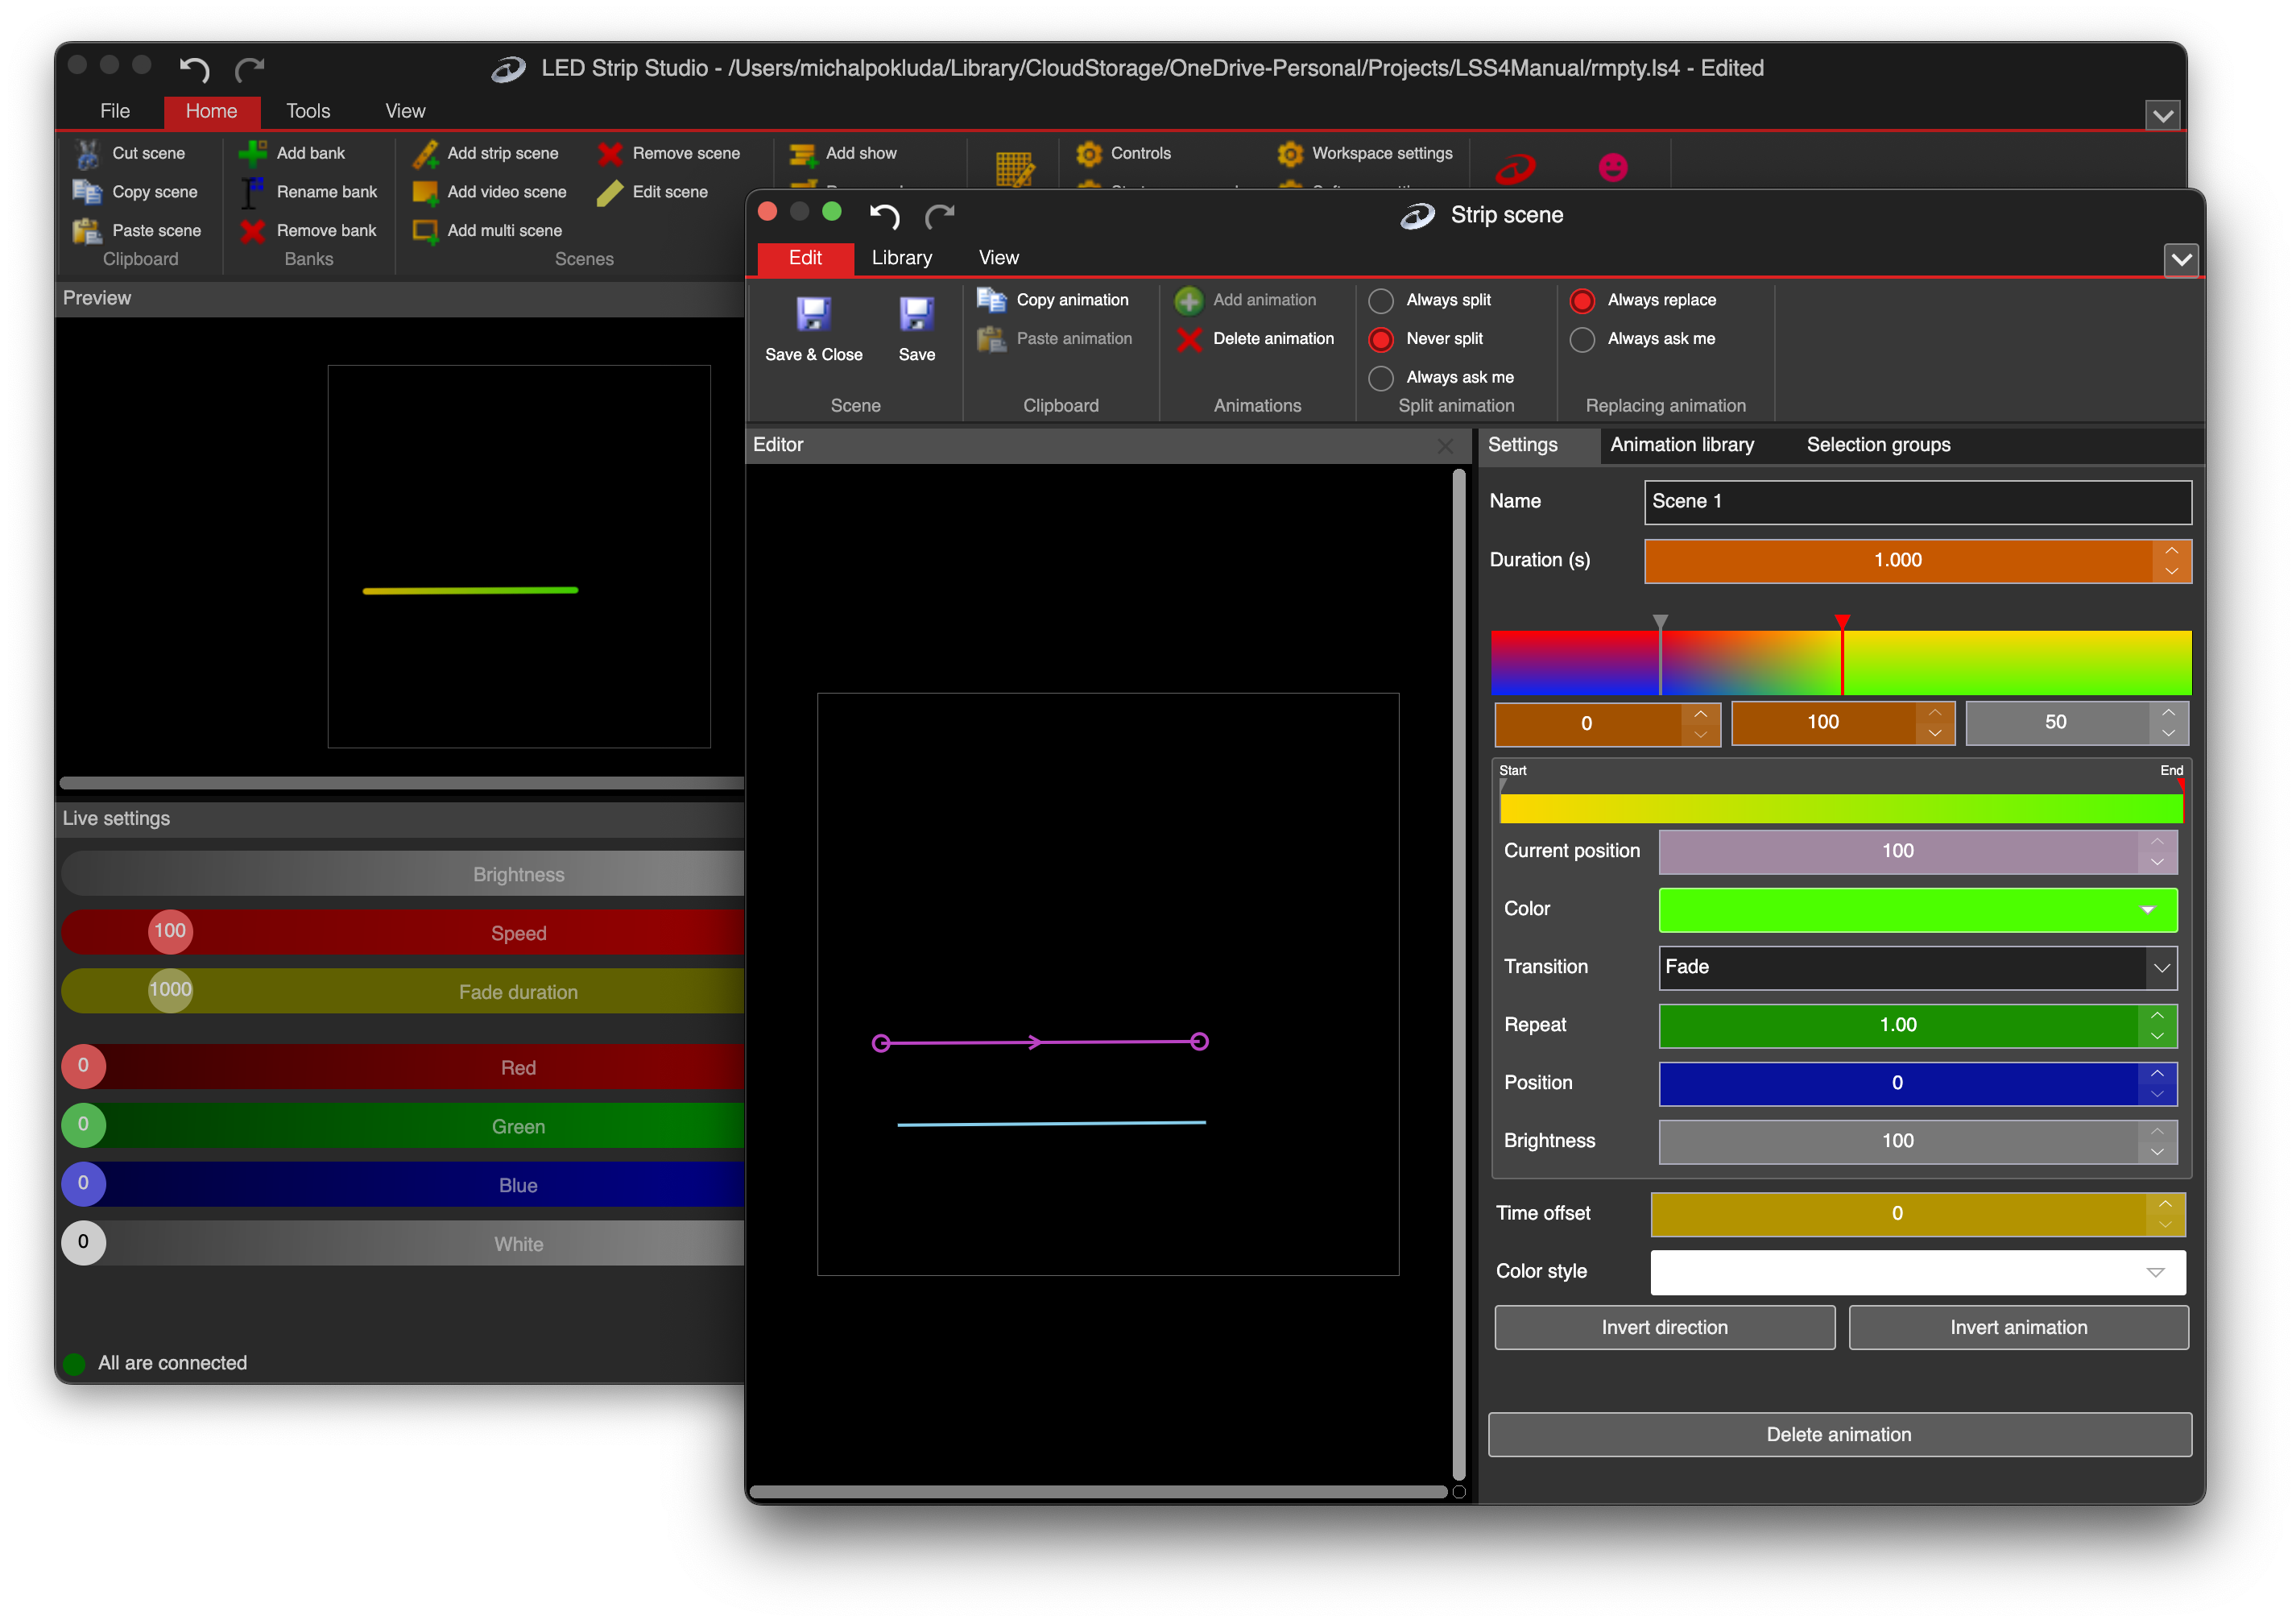Click Cut scene icon in main window
Screen dimensions: 2296x1624
87,153
